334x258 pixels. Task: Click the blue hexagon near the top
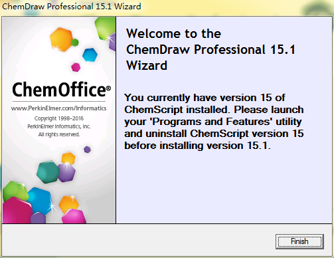tap(90, 55)
